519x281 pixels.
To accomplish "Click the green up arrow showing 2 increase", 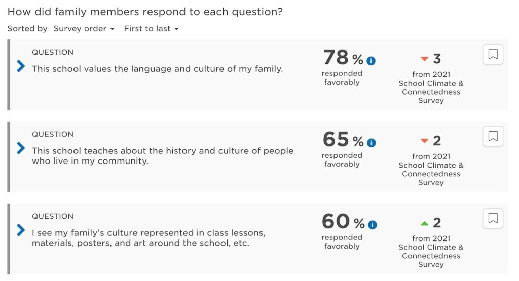I will tap(425, 223).
